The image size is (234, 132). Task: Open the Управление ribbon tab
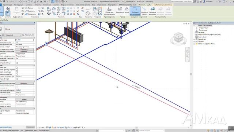(101, 5)
